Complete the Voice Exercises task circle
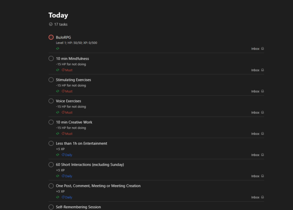Viewport: 293px width, 210px height. 51,101
